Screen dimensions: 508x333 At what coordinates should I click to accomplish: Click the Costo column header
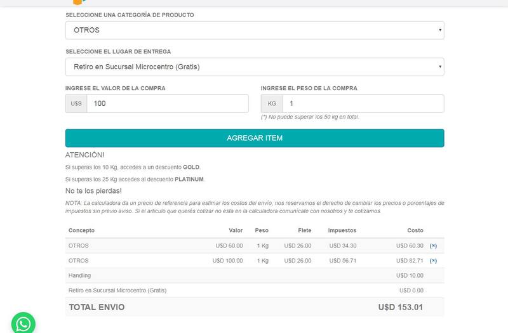pos(415,230)
